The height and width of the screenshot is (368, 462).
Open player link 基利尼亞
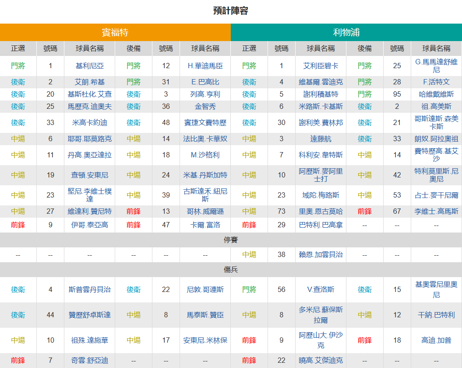coord(90,66)
